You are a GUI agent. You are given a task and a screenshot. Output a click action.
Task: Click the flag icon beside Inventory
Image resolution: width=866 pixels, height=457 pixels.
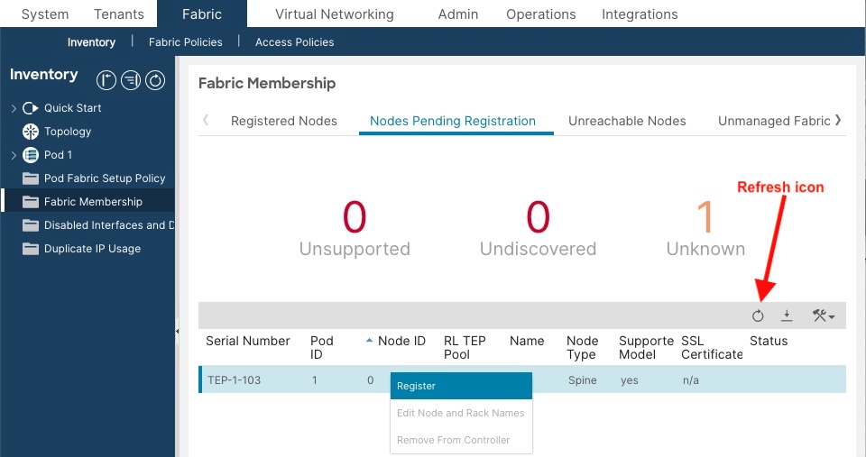click(106, 80)
